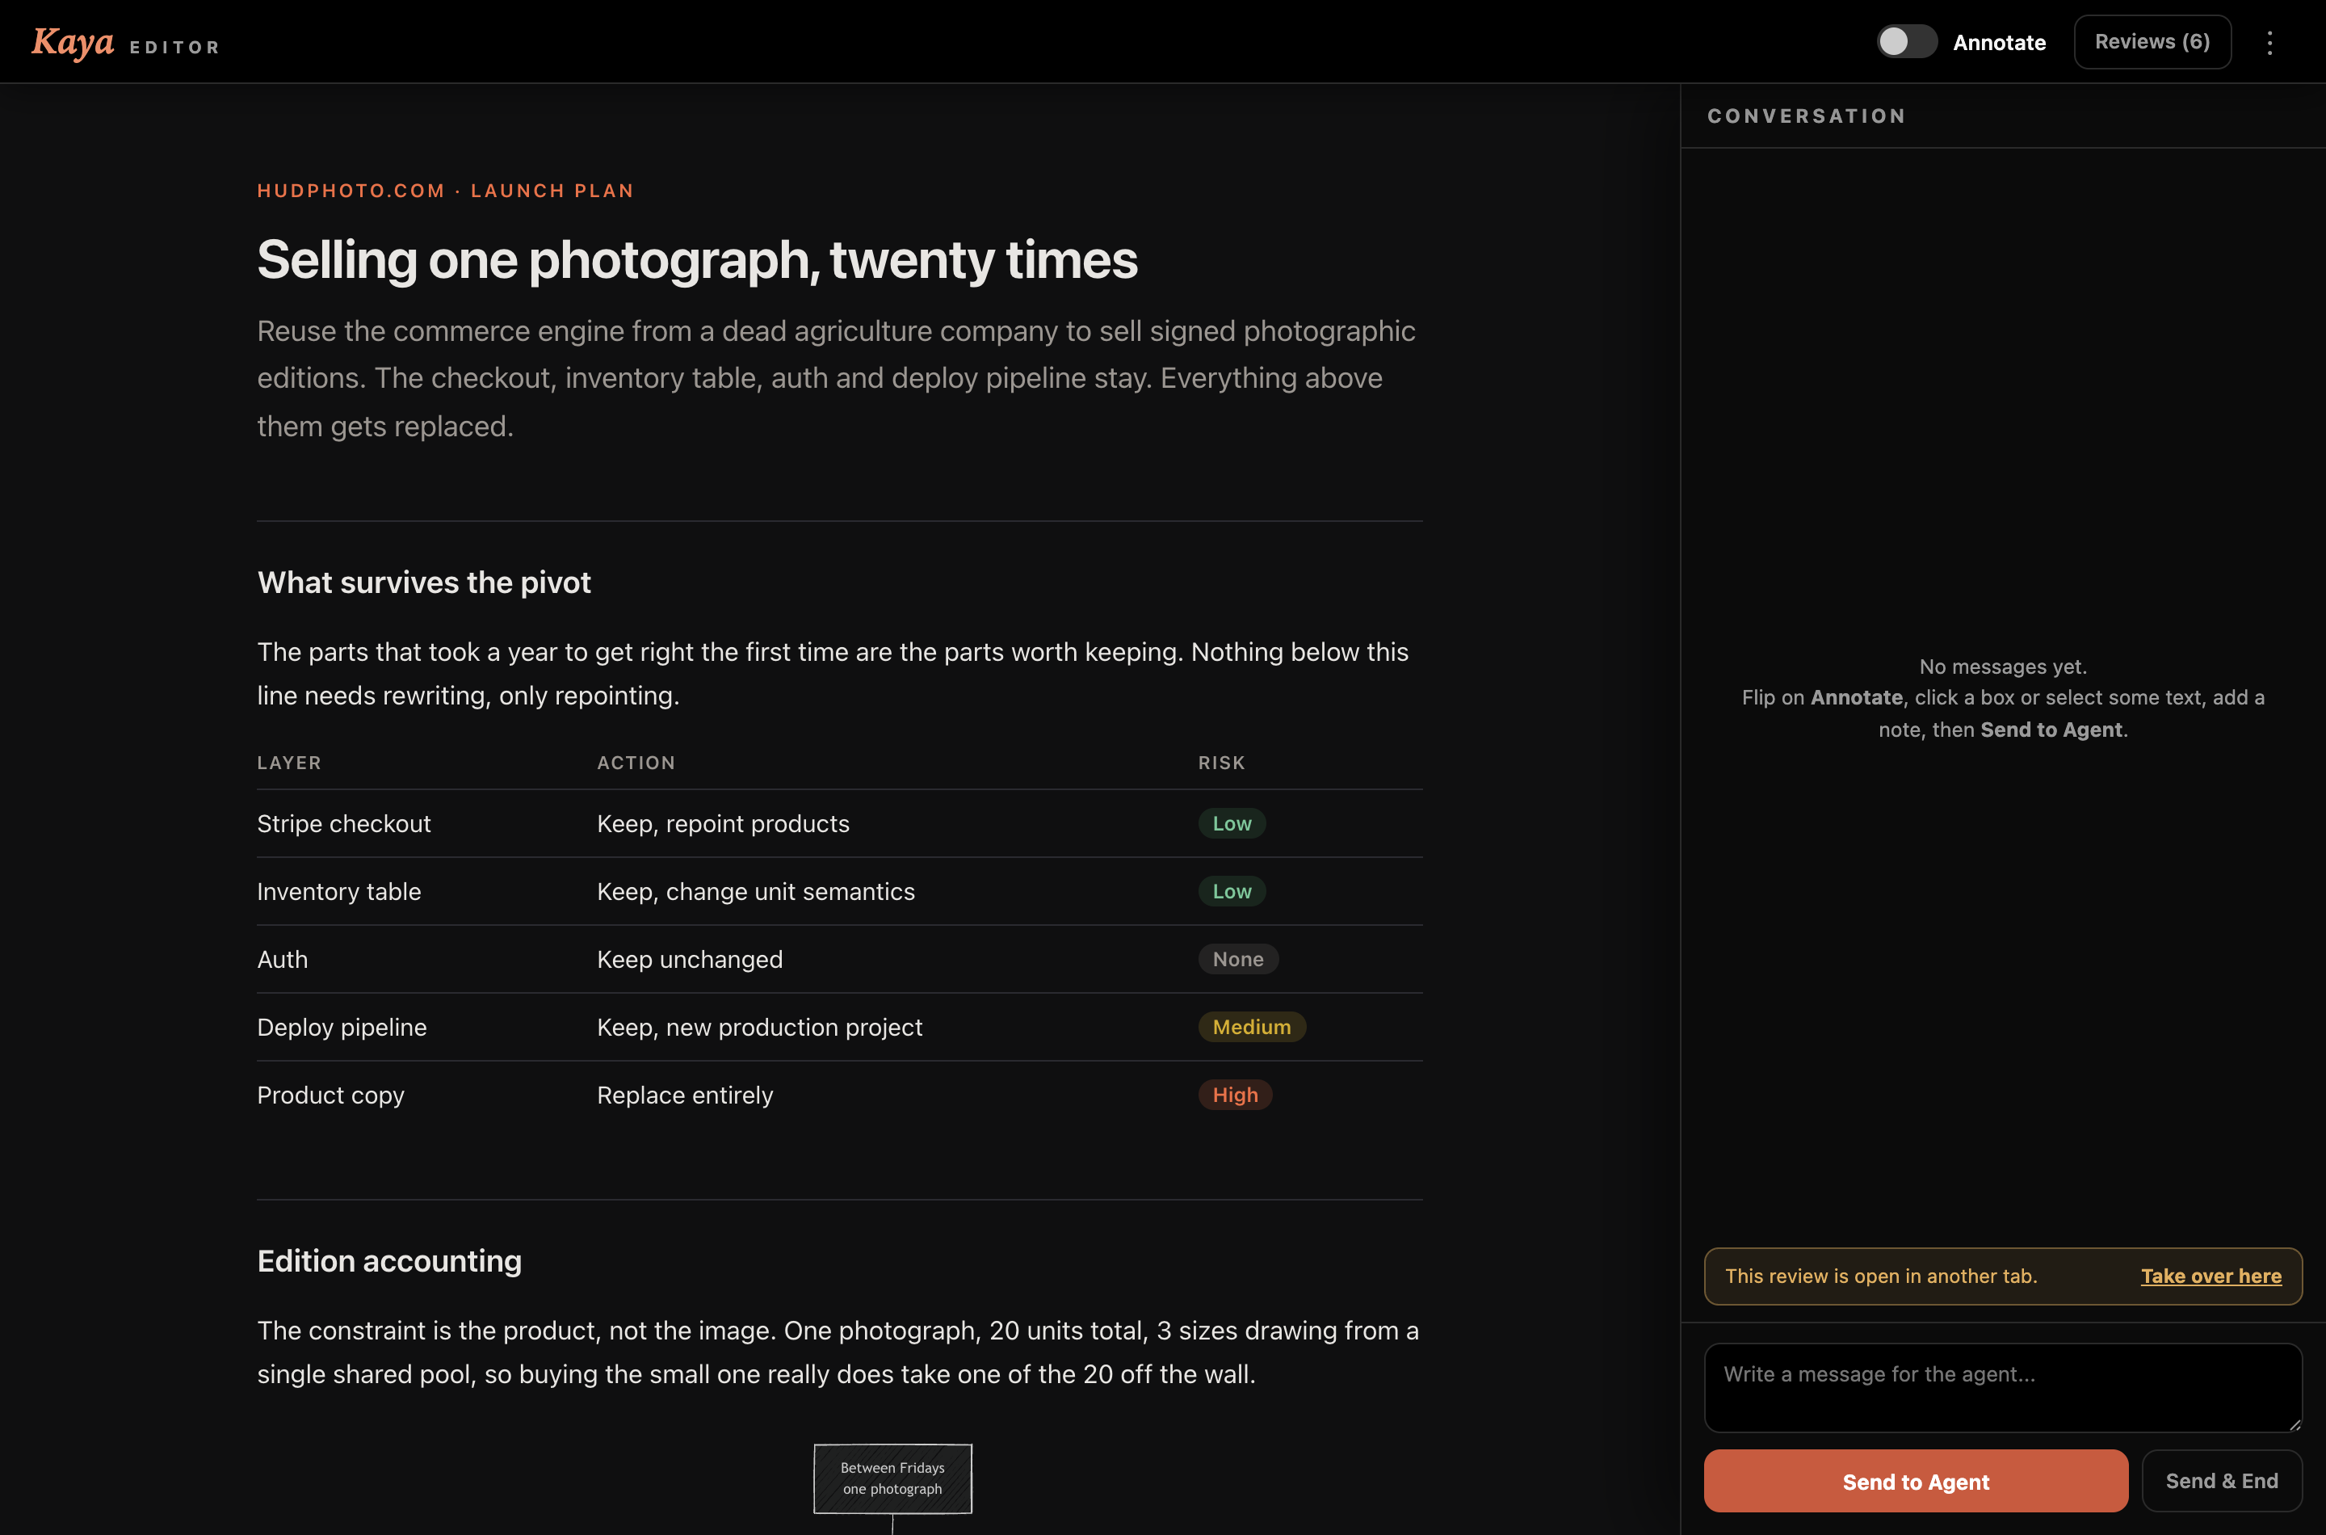This screenshot has width=2326, height=1535.
Task: Click the Medium risk badge for Deploy pipeline
Action: (x=1252, y=1027)
